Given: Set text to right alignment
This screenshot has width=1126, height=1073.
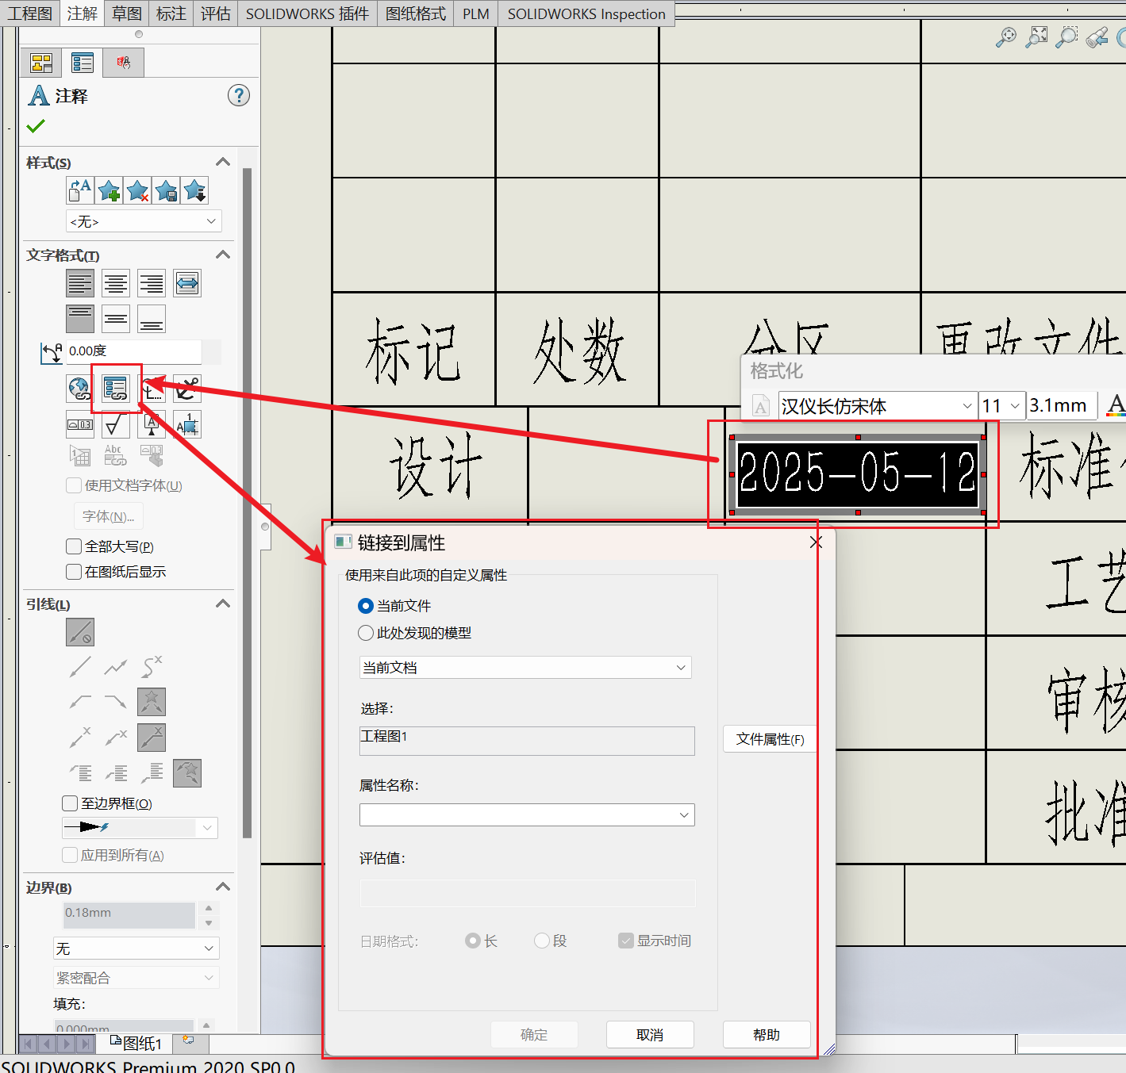Looking at the screenshot, I should (x=152, y=283).
